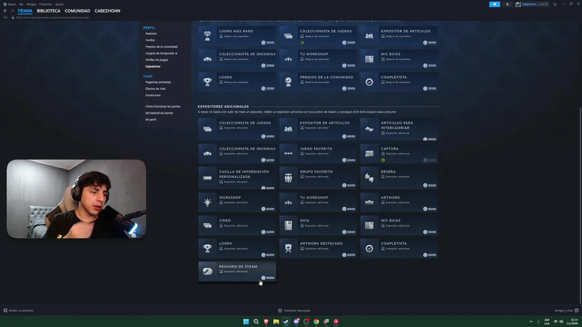Open the Expositor de artículos upgrade (3000)

[399, 36]
